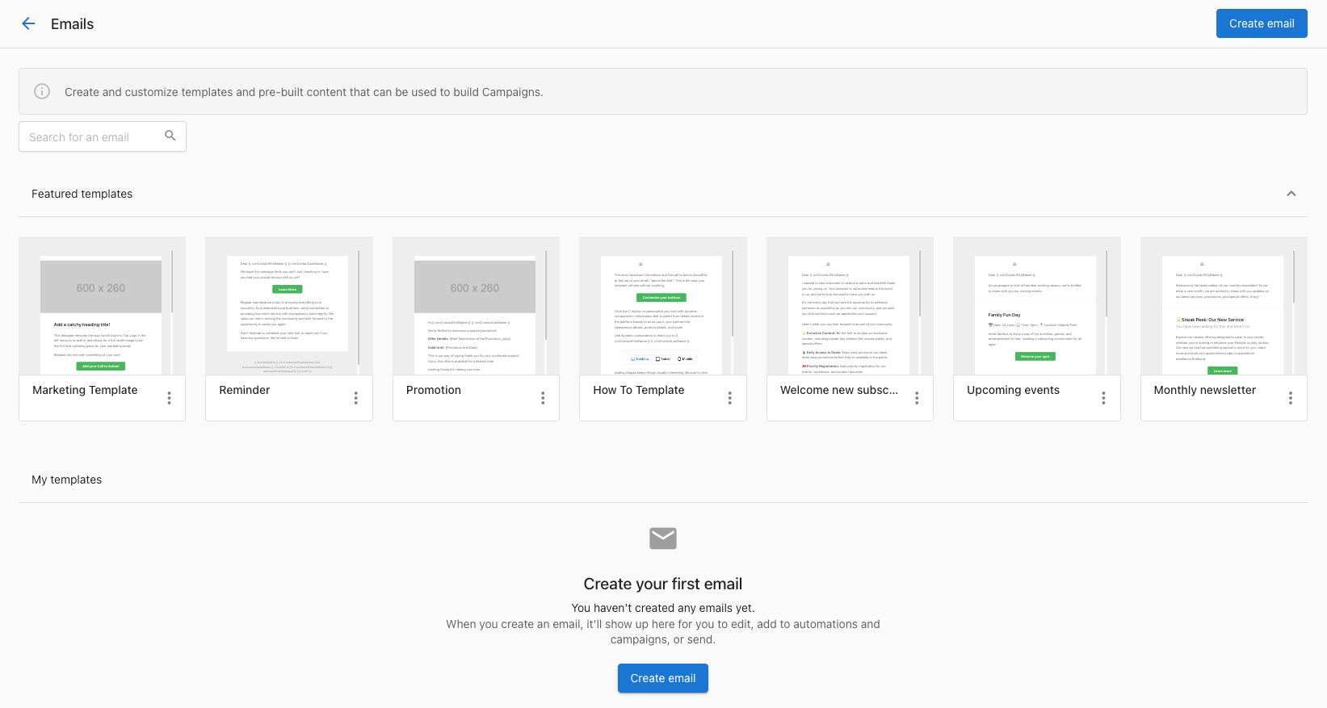
Task: Open Monthly newsletter template options
Action: 1290,398
